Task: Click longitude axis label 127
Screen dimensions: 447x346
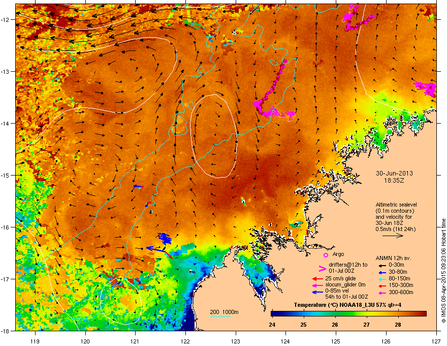Action: click(436, 341)
